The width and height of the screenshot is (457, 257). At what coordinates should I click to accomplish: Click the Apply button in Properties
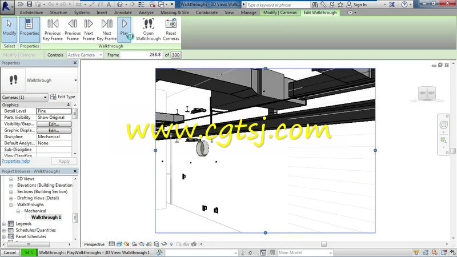pyautogui.click(x=64, y=161)
